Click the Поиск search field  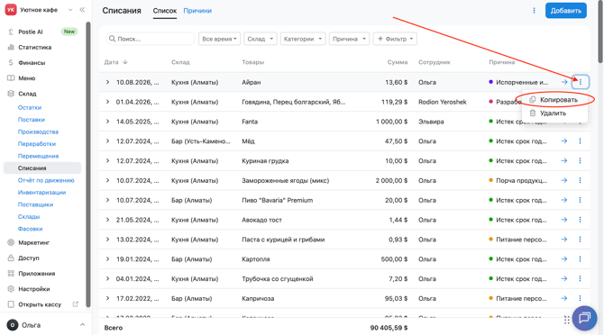coord(151,39)
